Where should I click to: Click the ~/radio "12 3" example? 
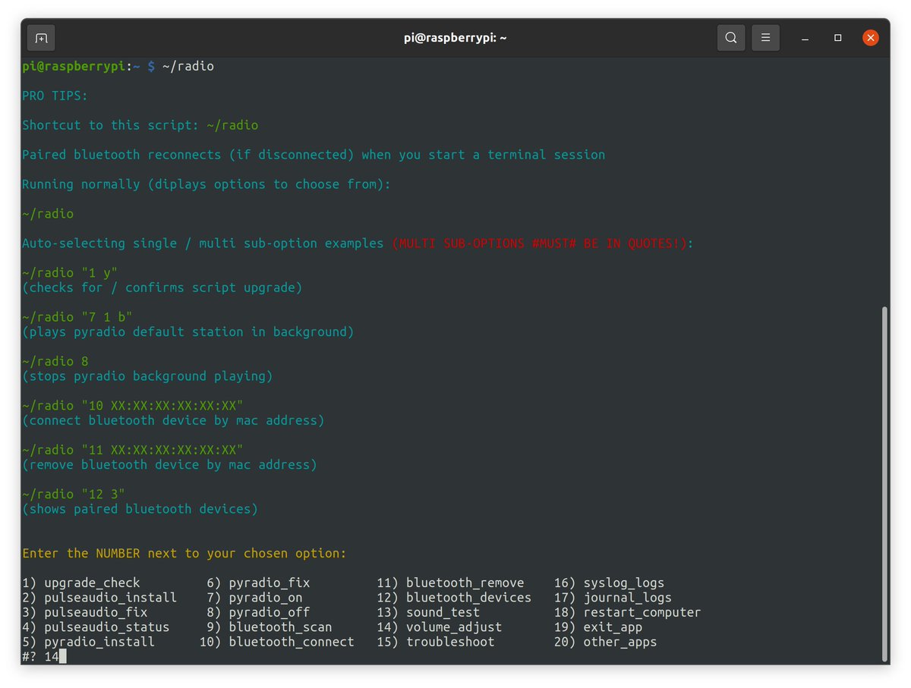[x=74, y=494]
